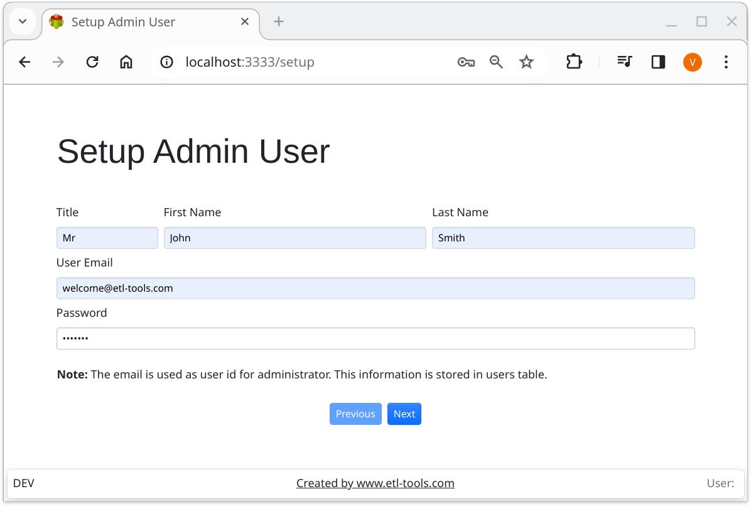Close the browser window

[732, 21]
